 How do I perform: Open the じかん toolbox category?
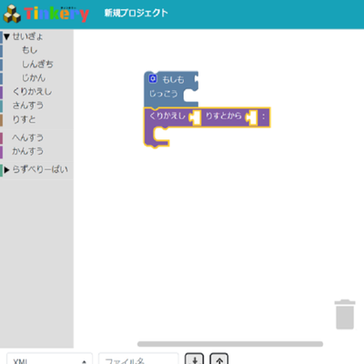click(34, 78)
